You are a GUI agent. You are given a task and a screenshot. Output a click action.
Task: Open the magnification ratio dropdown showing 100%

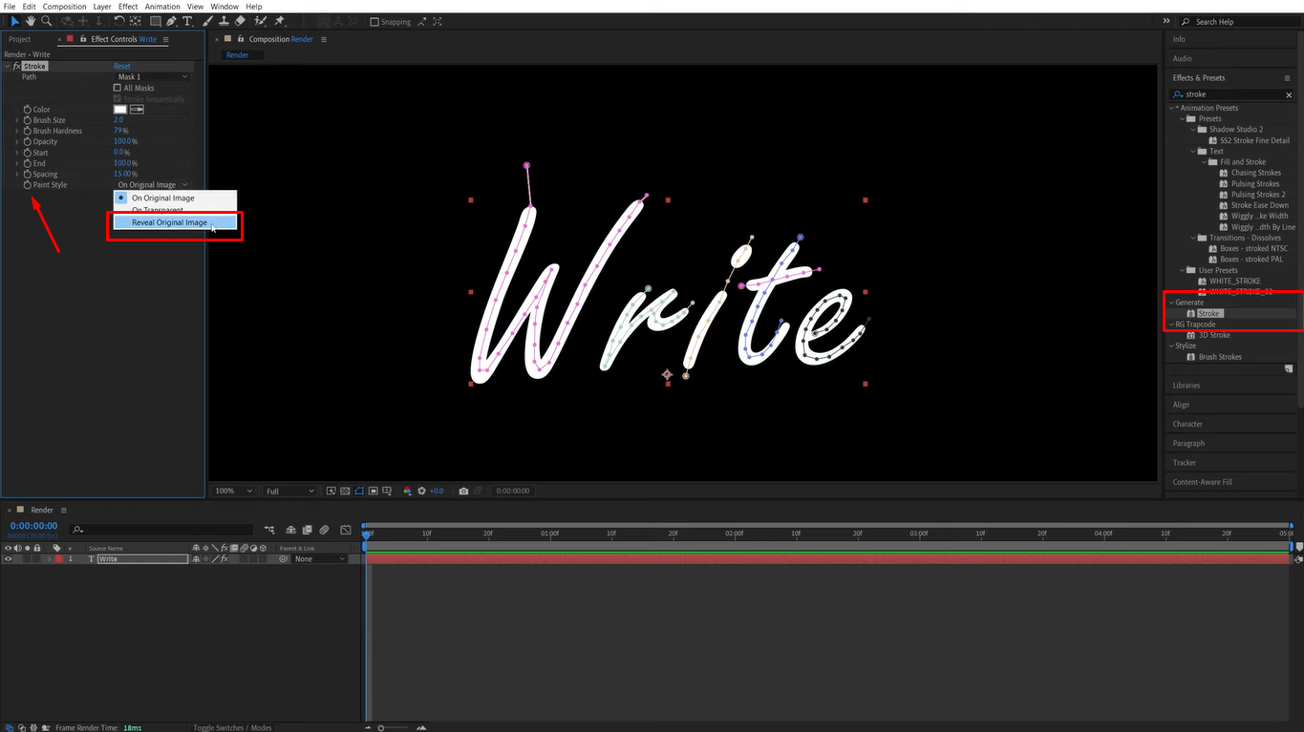[x=232, y=491]
